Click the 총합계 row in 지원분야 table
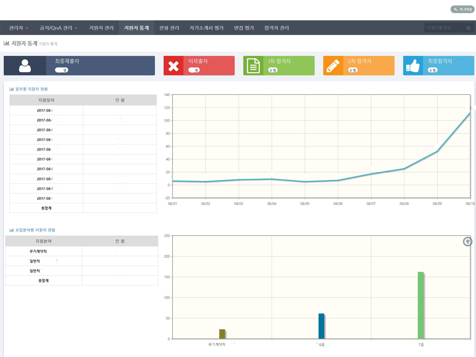The width and height of the screenshot is (476, 357). [82, 280]
